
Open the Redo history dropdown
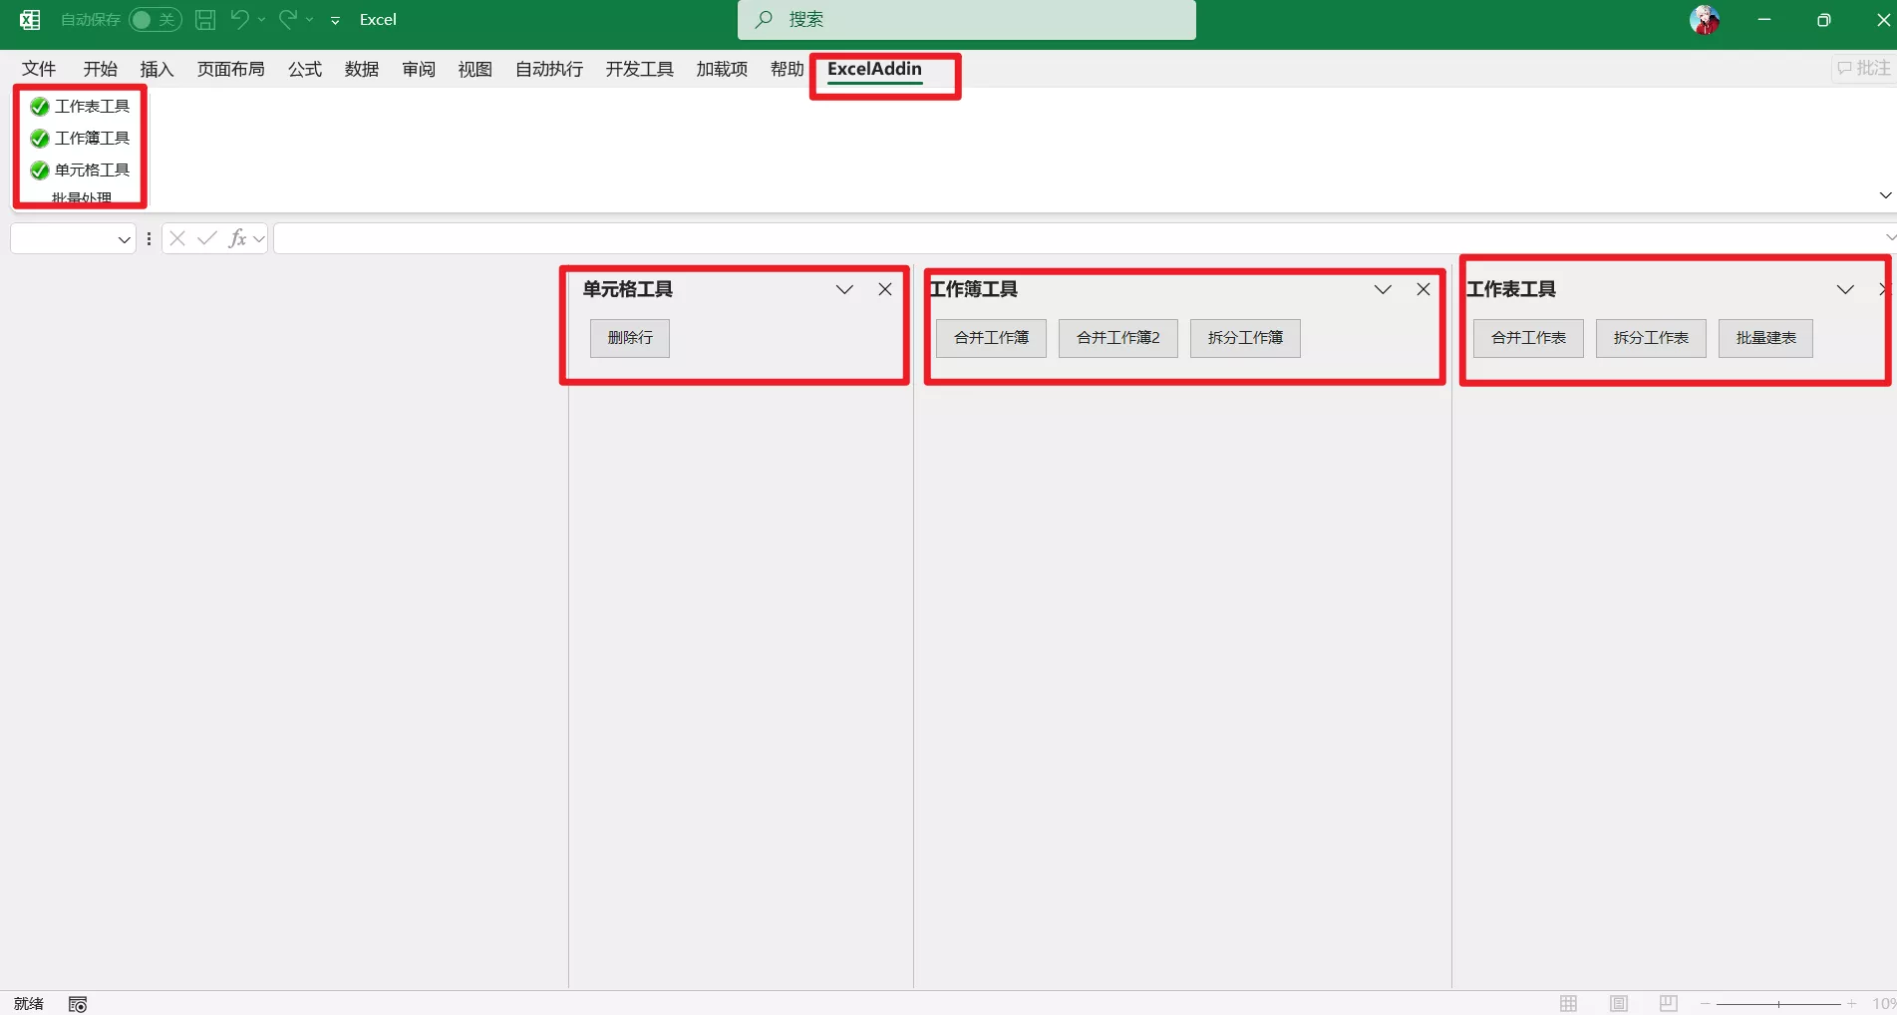310,20
